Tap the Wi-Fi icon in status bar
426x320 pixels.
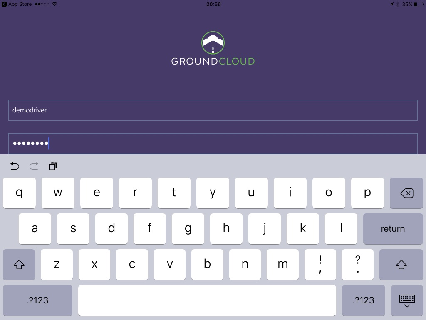(x=54, y=4)
